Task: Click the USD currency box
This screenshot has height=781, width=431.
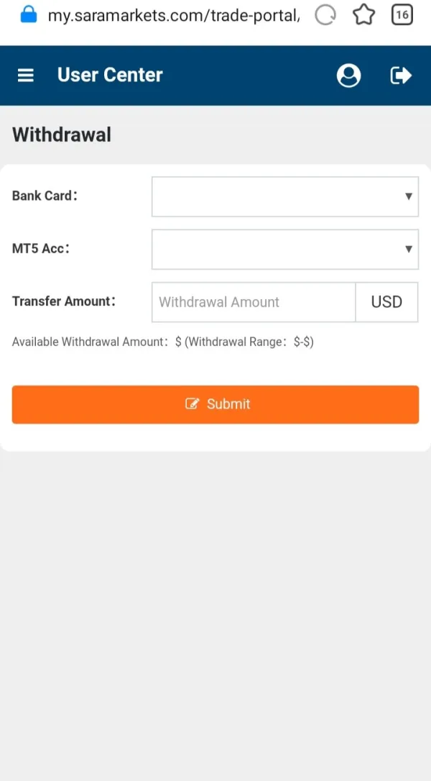Action: 386,302
